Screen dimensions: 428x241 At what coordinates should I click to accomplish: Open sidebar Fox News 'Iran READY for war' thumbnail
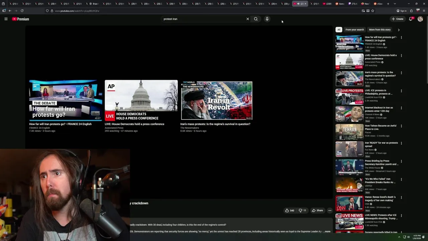[349, 149]
